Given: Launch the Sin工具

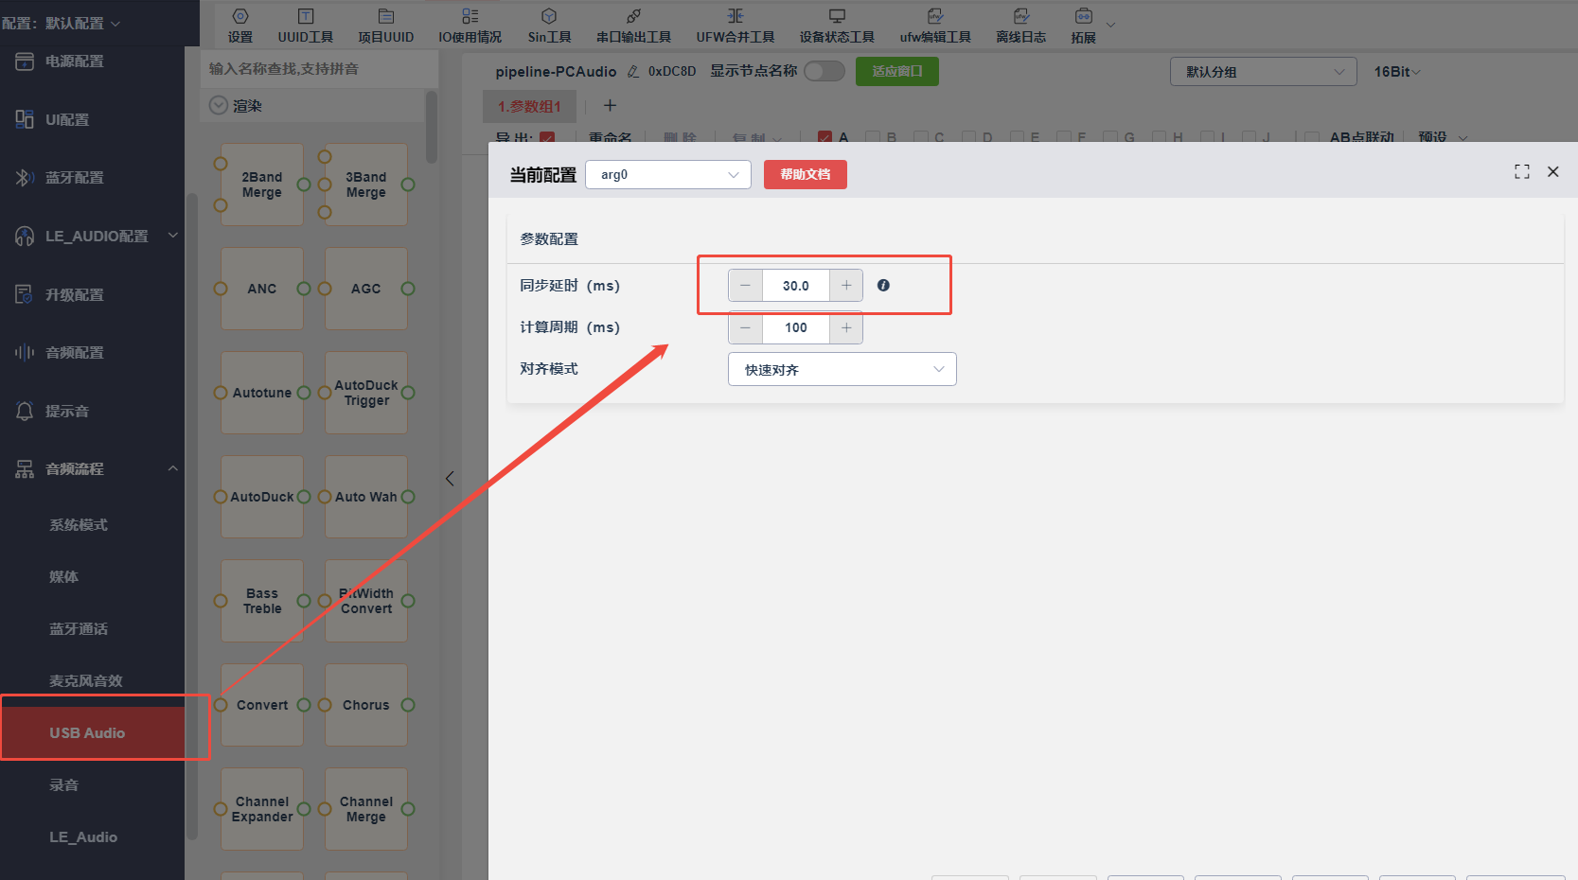Looking at the screenshot, I should click(549, 26).
